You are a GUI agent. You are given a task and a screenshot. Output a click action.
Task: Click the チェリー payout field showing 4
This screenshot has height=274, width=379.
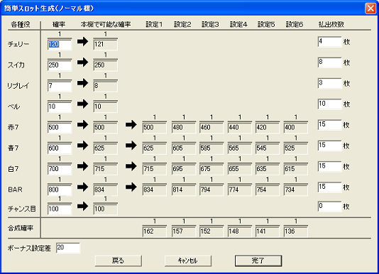pyautogui.click(x=330, y=42)
